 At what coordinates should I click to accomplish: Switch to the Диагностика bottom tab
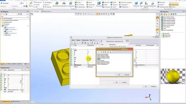(x=15, y=101)
